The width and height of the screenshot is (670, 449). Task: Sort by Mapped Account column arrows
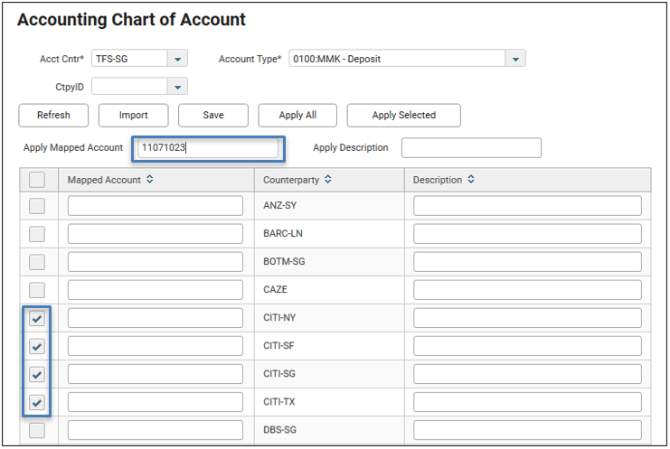149,179
